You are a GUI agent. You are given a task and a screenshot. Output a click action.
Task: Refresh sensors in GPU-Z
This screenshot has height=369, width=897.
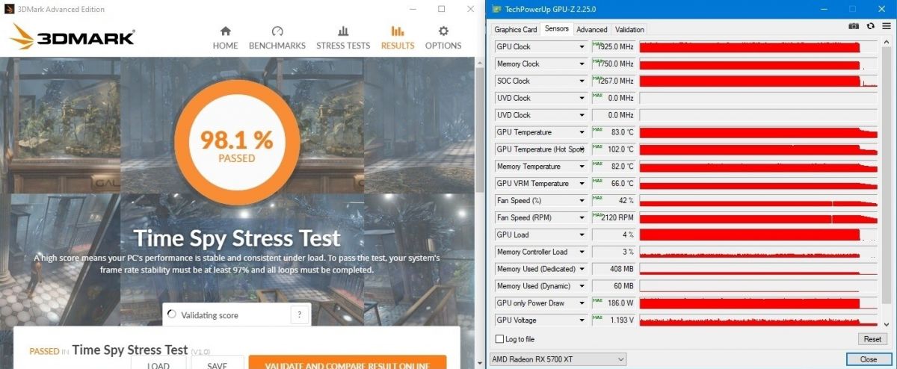[x=870, y=26]
